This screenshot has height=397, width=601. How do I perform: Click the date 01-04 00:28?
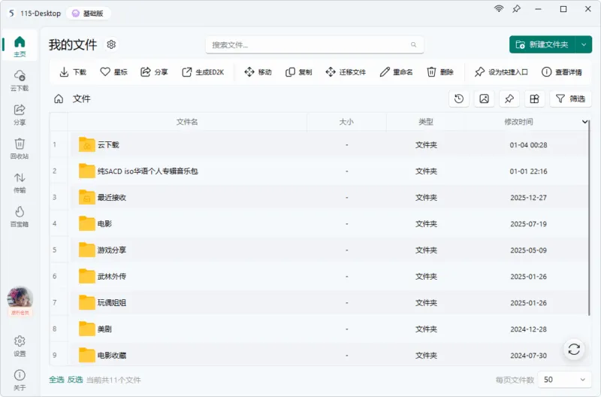(528, 145)
